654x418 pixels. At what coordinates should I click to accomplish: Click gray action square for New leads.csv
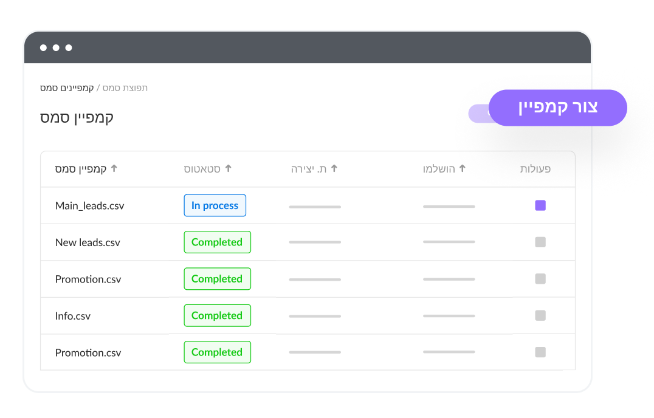click(540, 242)
